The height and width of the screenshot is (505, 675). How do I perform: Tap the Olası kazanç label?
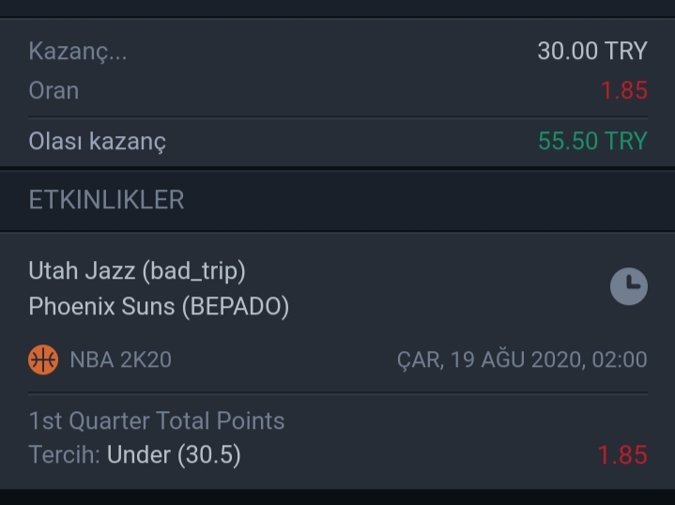98,141
